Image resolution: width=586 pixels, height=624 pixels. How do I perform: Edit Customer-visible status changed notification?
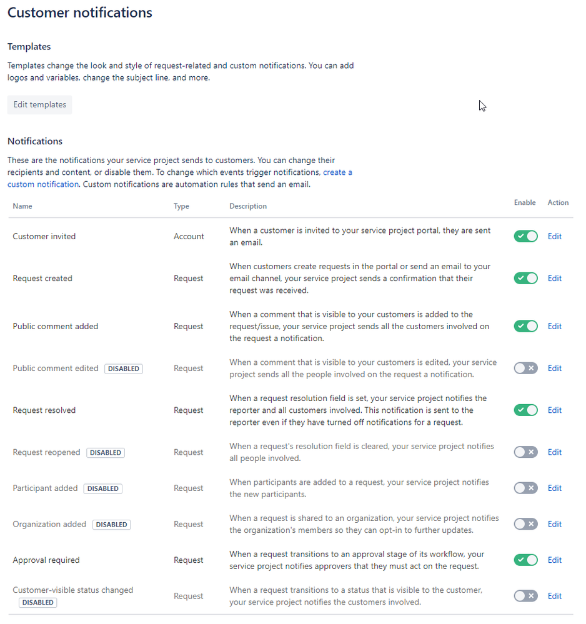click(x=555, y=596)
